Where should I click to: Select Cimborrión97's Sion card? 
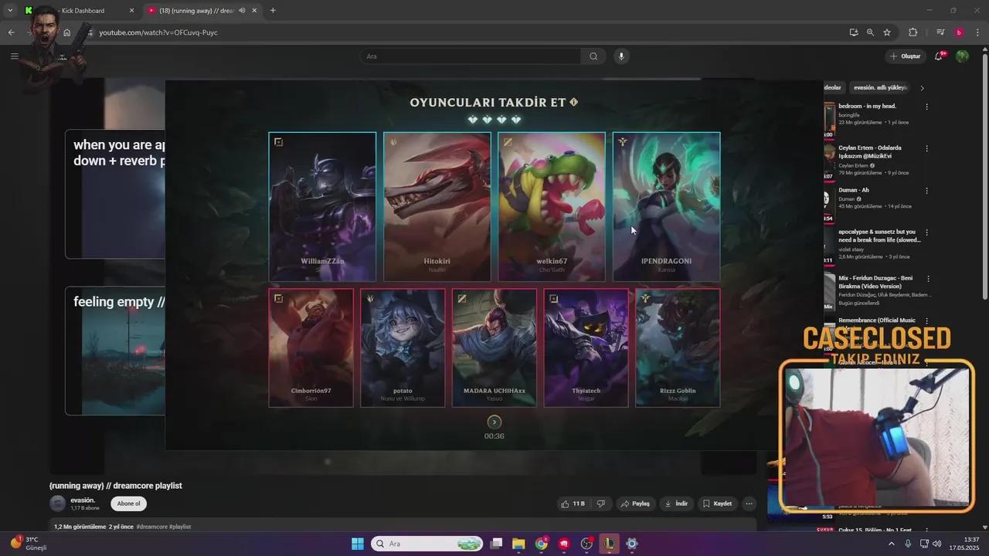311,347
